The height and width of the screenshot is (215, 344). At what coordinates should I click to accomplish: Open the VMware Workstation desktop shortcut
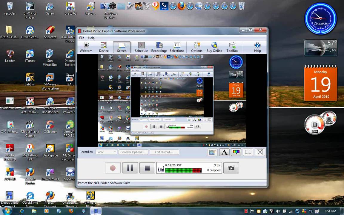click(50, 82)
